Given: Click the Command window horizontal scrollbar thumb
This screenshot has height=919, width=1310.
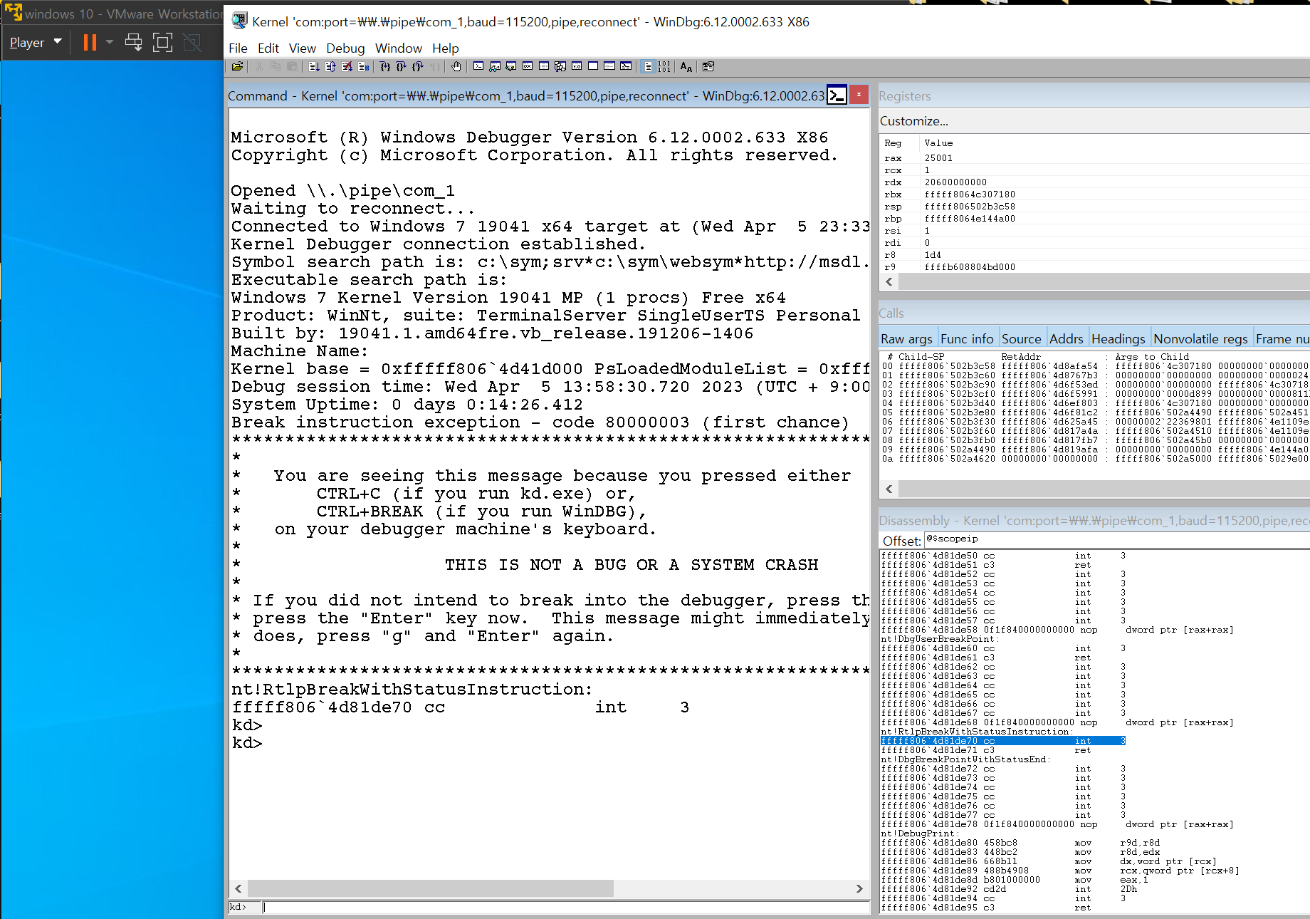Looking at the screenshot, I should click(x=431, y=888).
